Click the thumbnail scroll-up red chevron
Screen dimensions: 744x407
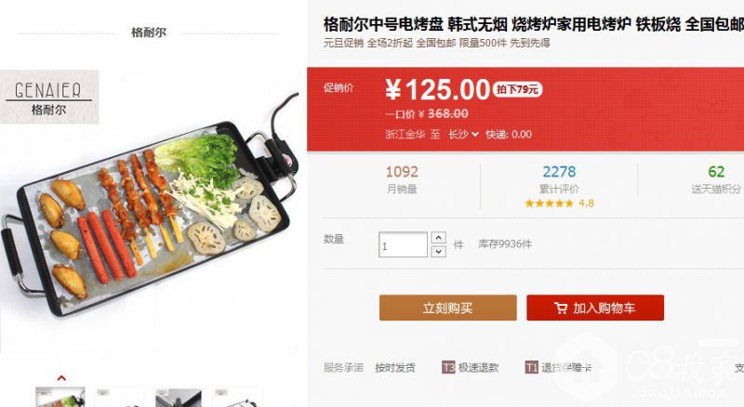click(x=61, y=378)
